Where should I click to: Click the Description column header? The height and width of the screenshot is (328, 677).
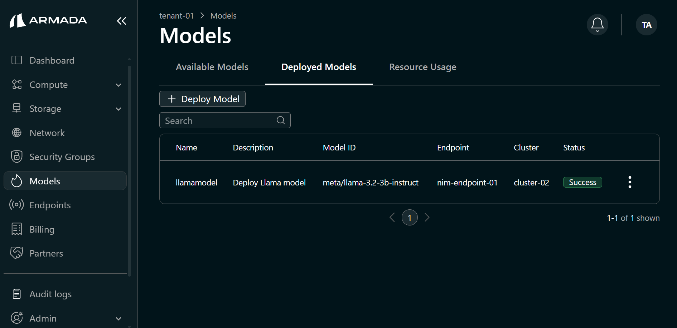pos(253,148)
